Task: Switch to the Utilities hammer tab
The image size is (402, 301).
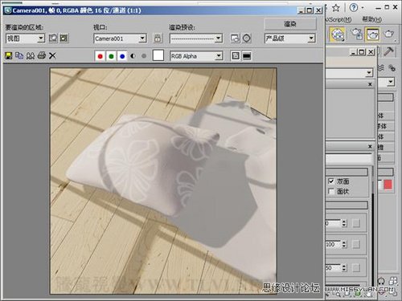Action: [388, 51]
